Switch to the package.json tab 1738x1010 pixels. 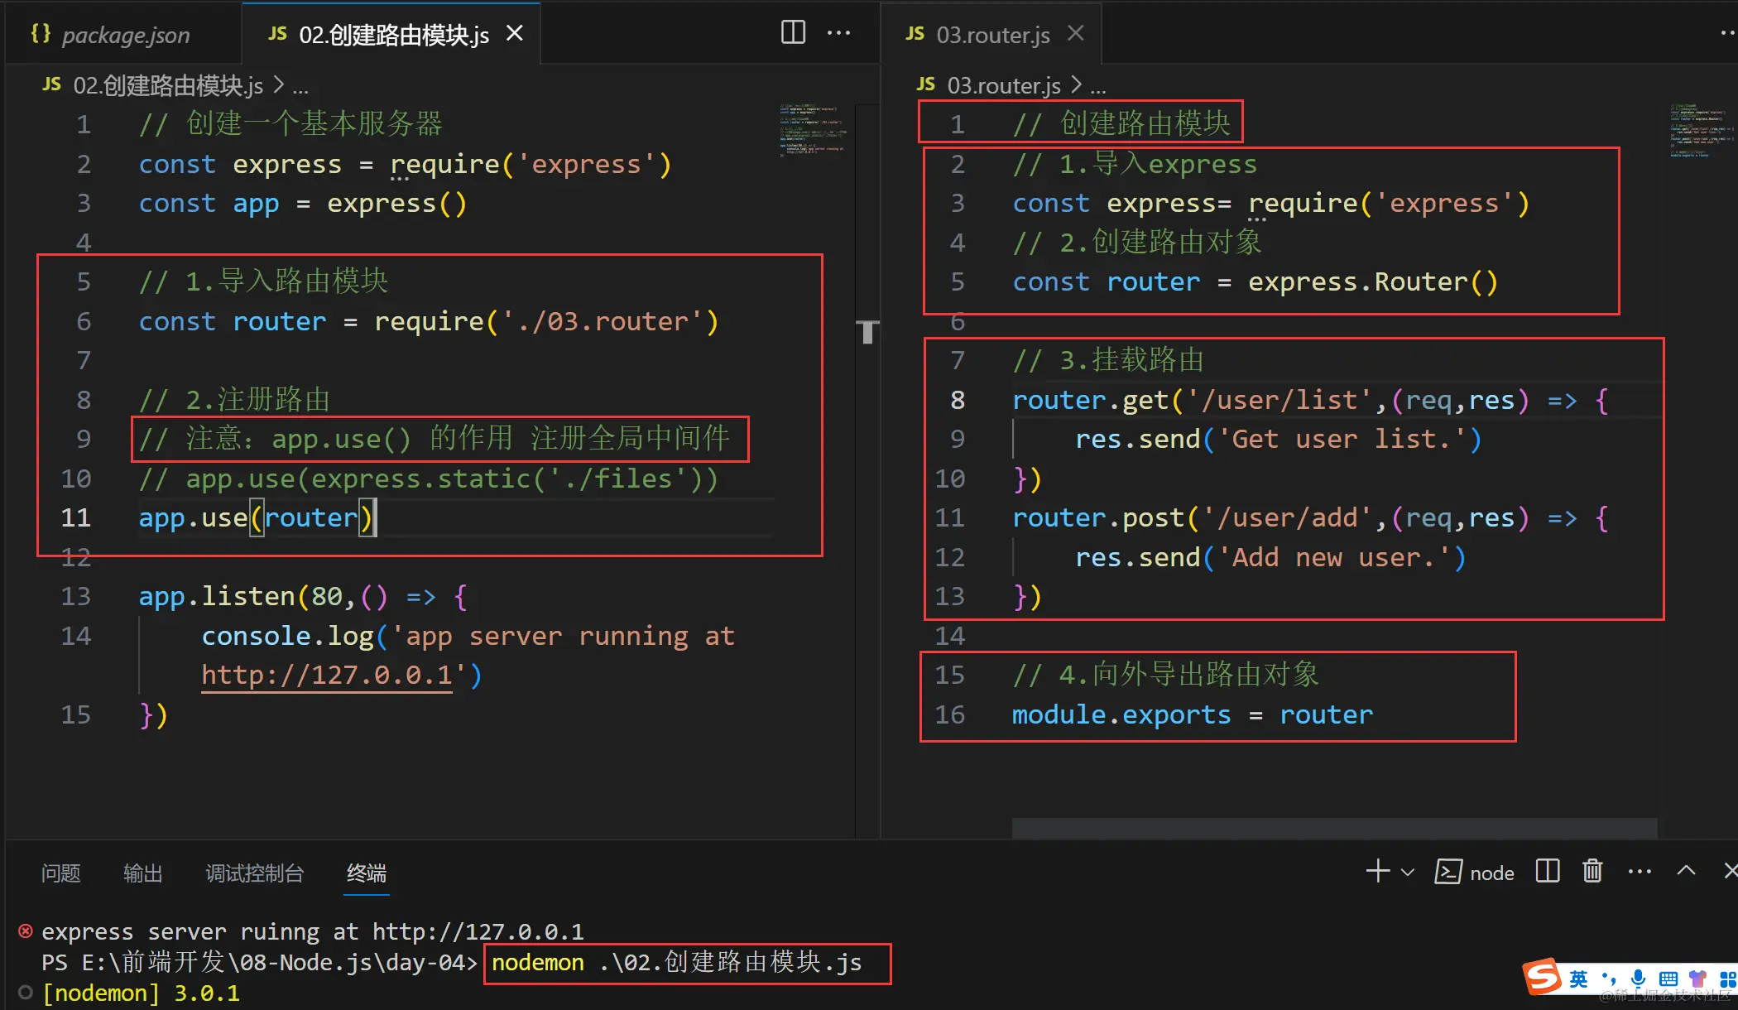(x=124, y=35)
